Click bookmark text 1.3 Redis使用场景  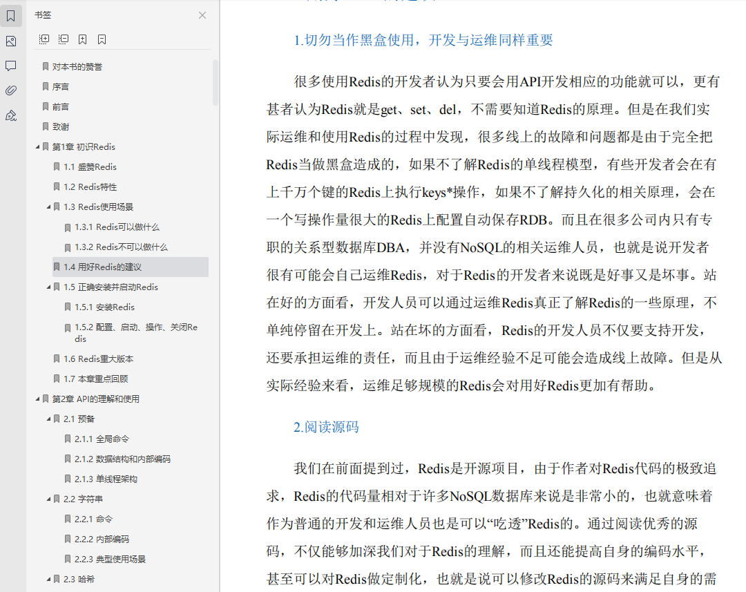coord(99,207)
